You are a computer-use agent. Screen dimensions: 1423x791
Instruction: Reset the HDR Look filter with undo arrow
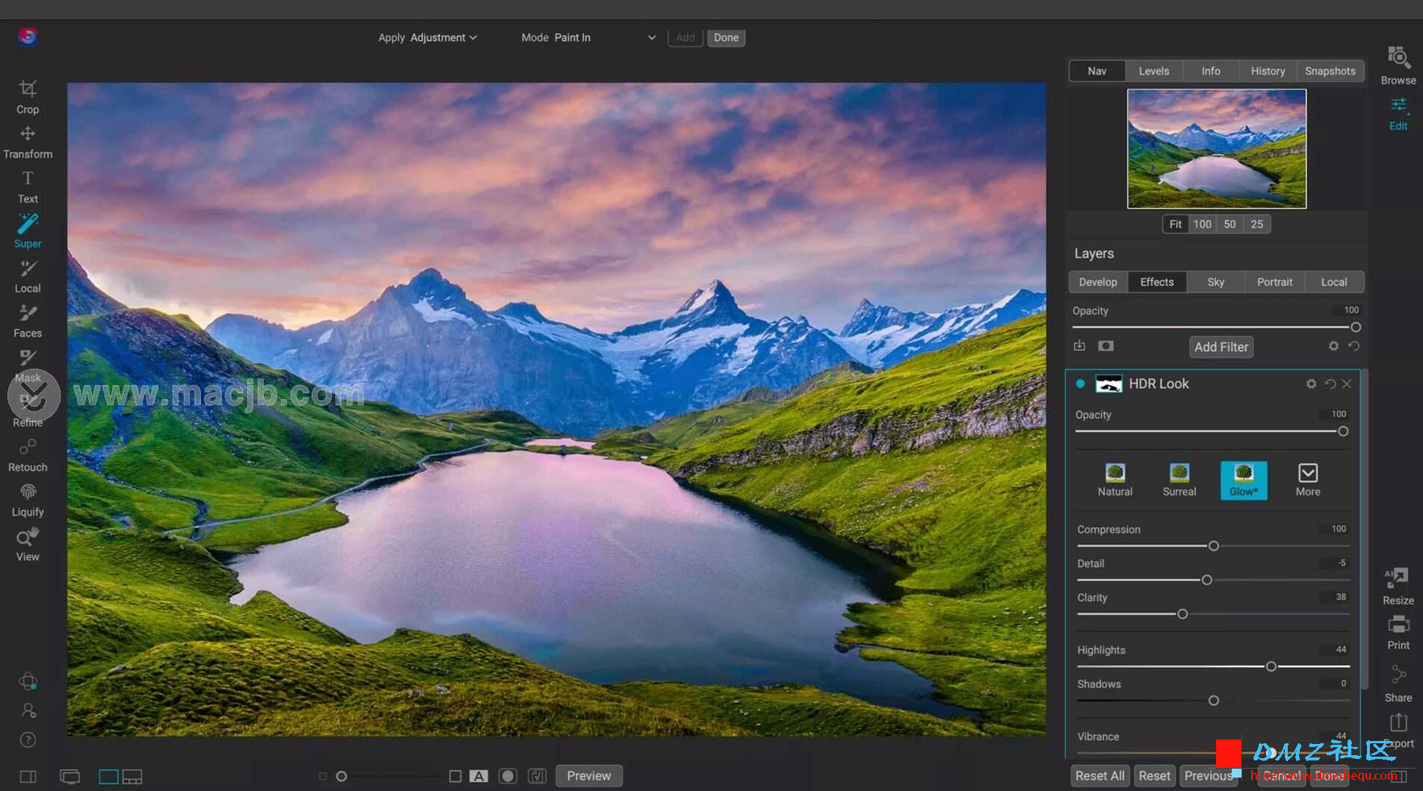[1330, 384]
